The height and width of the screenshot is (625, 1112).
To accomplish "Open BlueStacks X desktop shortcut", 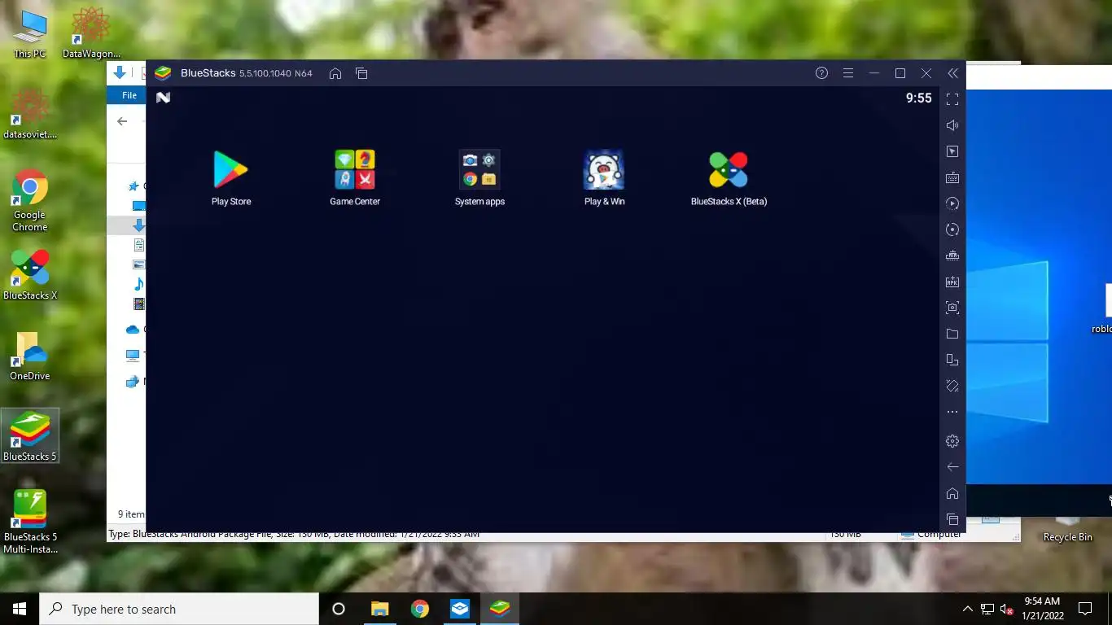I will (30, 275).
